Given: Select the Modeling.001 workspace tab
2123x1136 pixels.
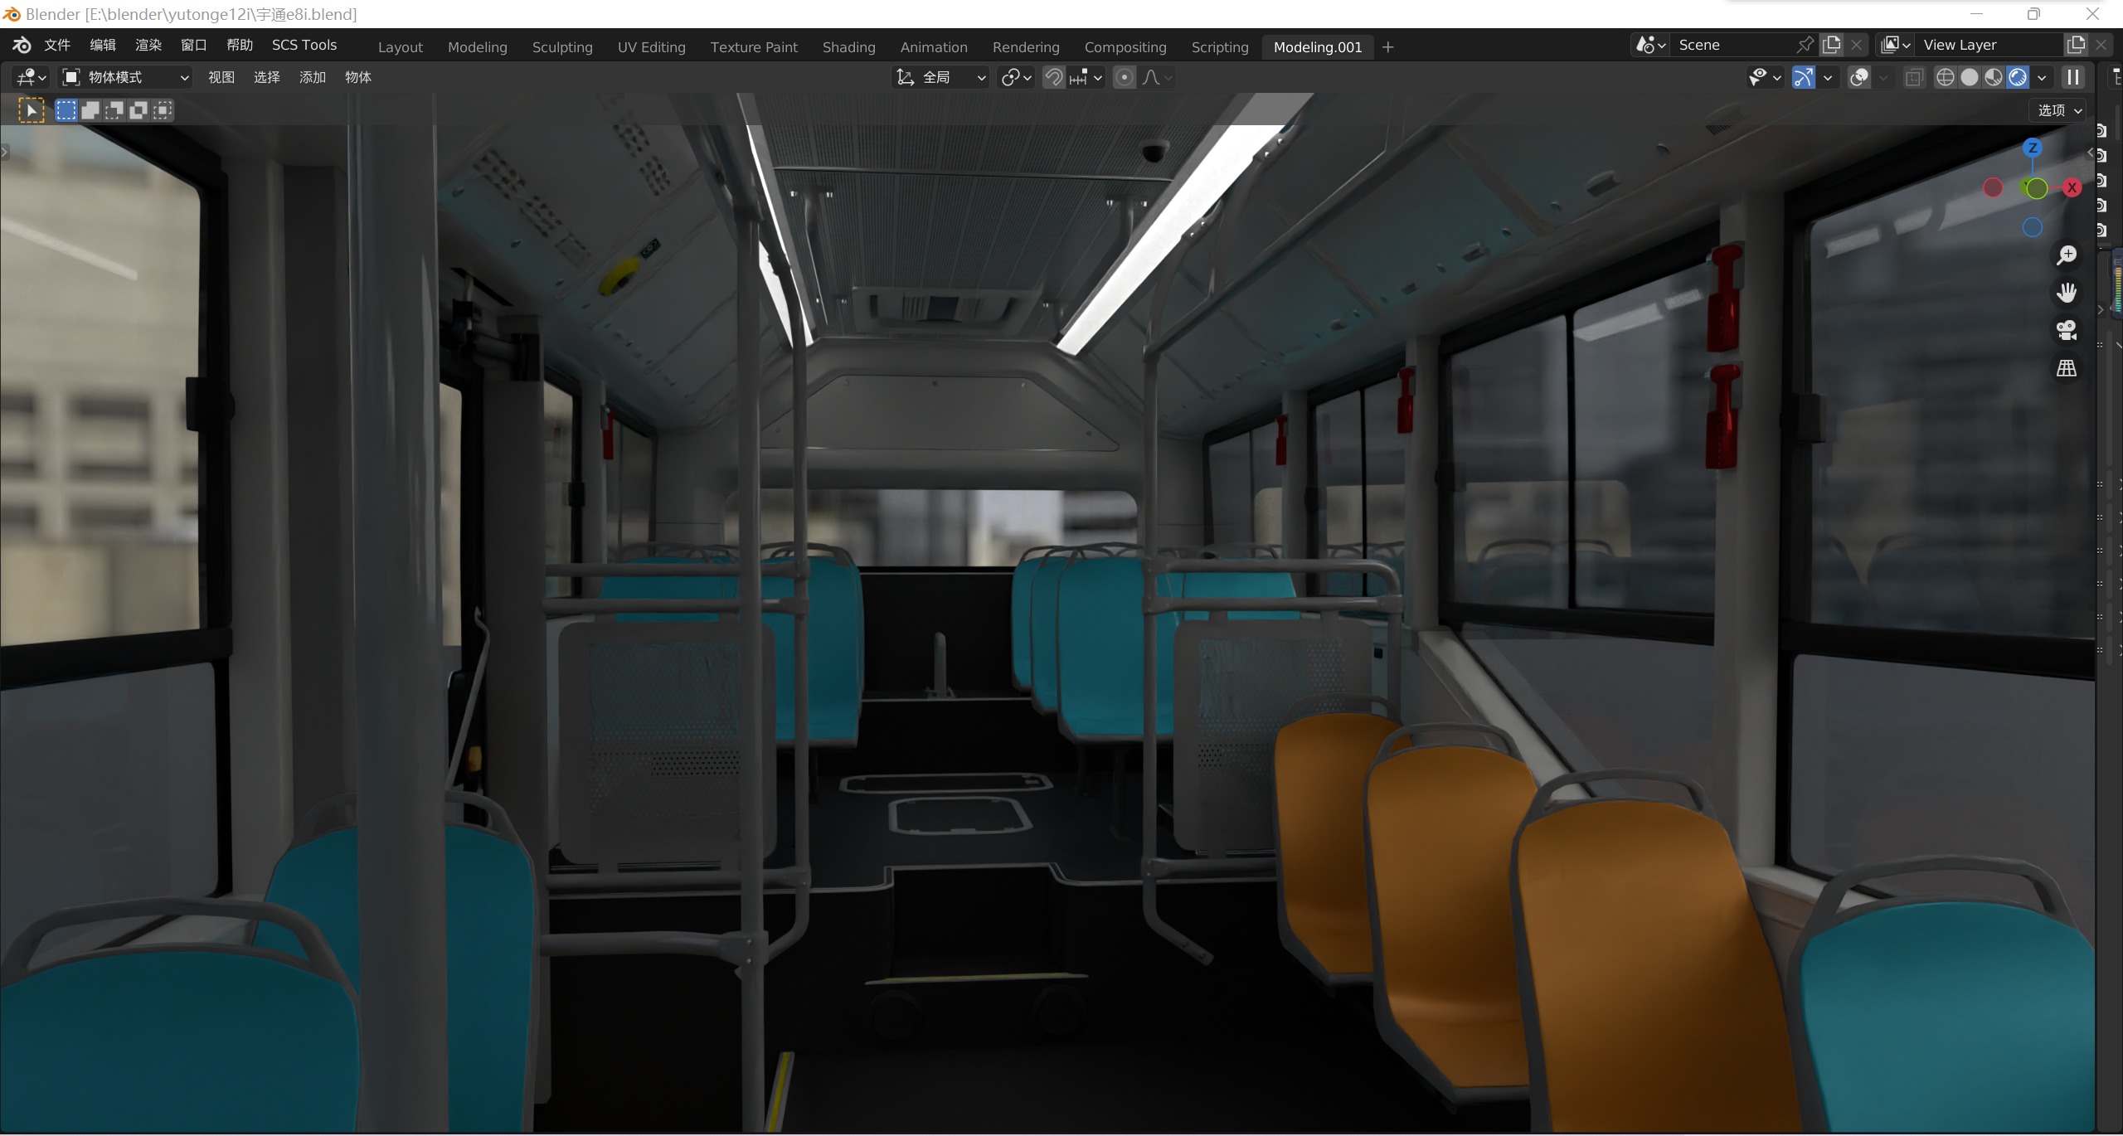Looking at the screenshot, I should (1318, 47).
